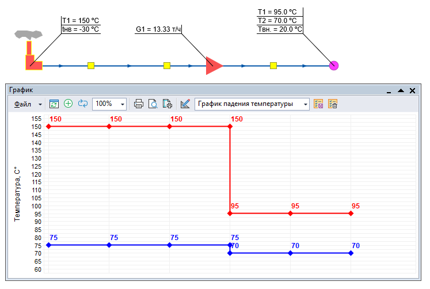Open the Файл menu
The width and height of the screenshot is (430, 289).
coord(23,104)
